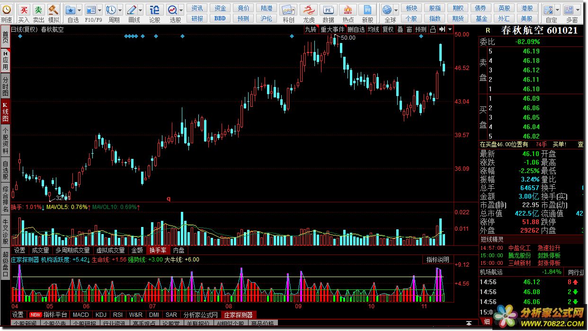
Task: Open the 模拟 simulated trading gavel icon
Action: (x=53, y=9)
